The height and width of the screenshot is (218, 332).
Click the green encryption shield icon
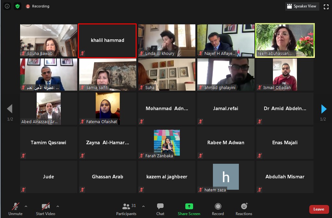point(18,6)
